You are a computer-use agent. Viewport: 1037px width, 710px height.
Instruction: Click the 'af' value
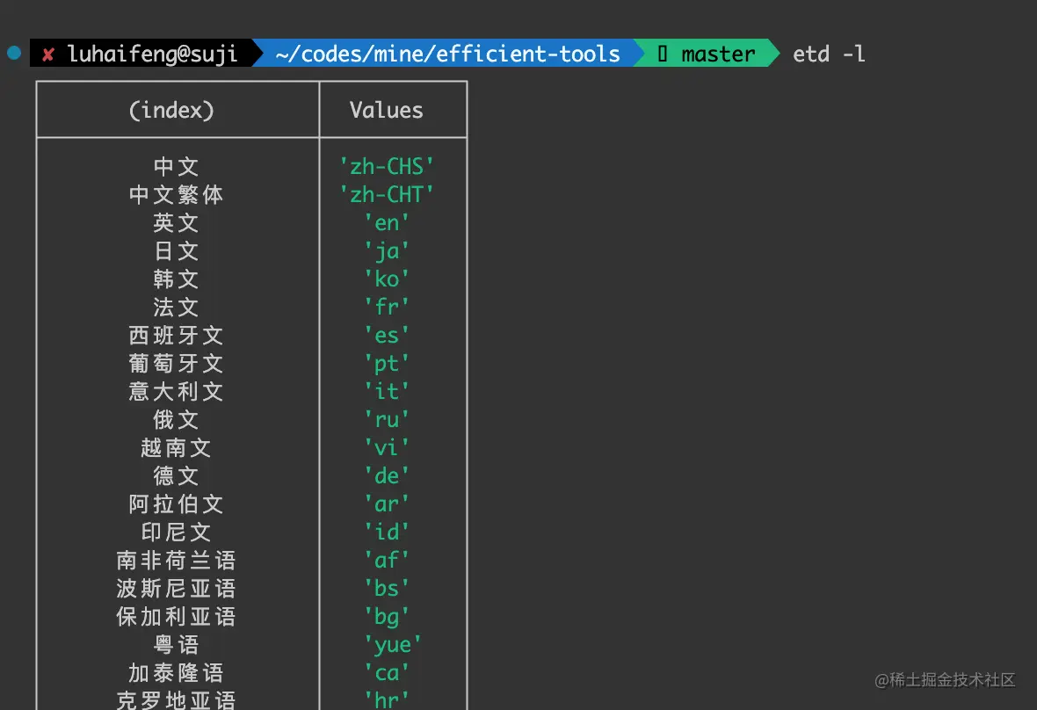point(387,560)
